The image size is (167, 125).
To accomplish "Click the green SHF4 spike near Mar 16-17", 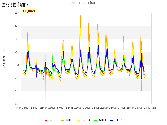I will point(52,54).
